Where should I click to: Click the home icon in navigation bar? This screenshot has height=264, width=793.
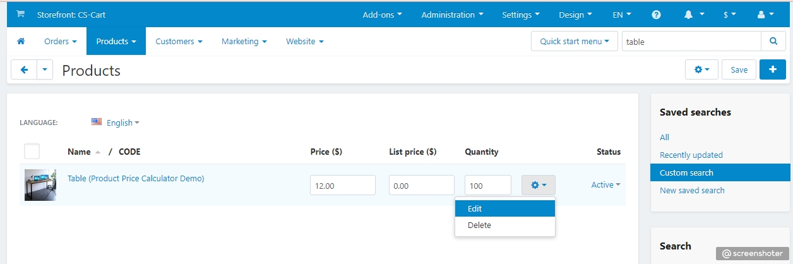pos(21,41)
